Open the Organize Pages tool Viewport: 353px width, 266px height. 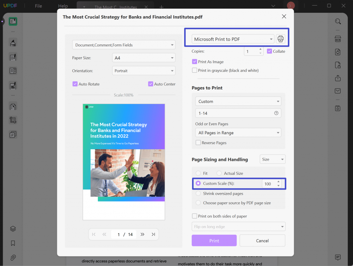tap(13, 106)
